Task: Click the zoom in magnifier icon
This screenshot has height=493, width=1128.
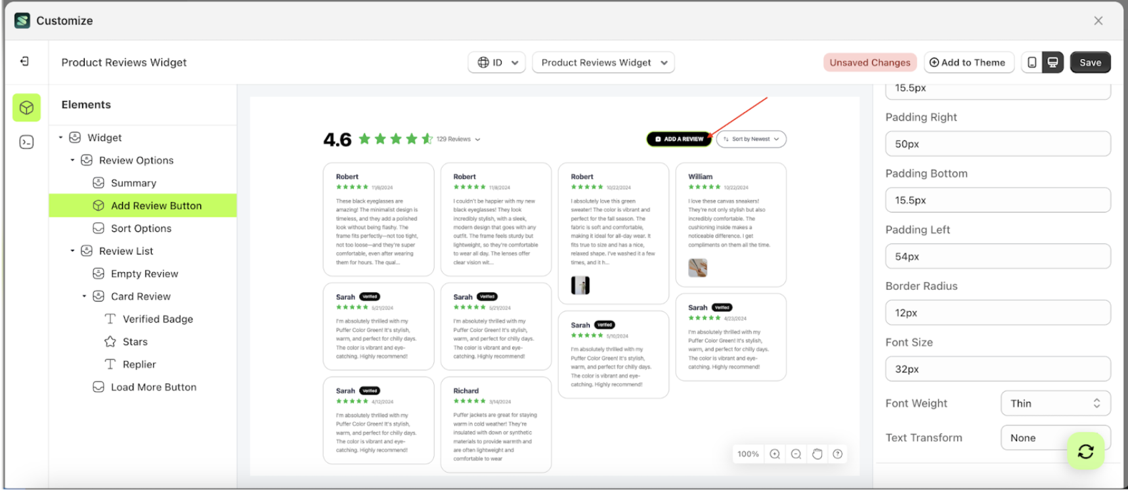Action: click(775, 454)
